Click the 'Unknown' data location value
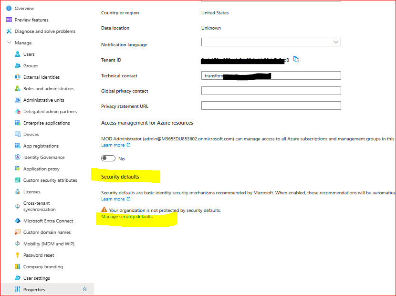Image resolution: width=396 pixels, height=296 pixels. point(211,28)
